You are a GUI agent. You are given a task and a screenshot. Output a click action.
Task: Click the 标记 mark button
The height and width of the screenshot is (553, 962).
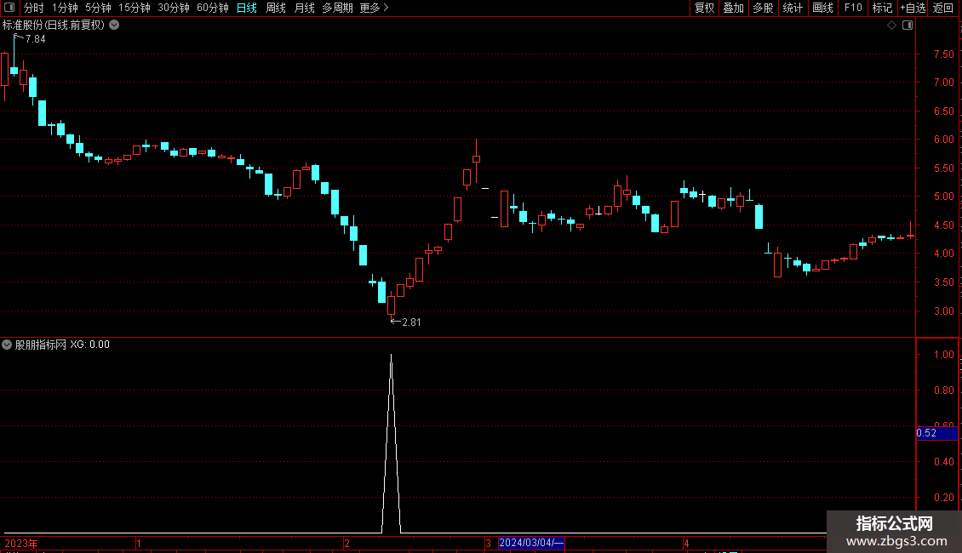pos(882,8)
